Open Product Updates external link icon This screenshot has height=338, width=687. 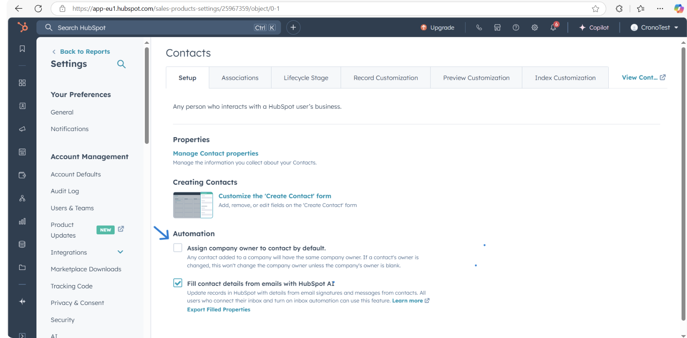coord(121,229)
